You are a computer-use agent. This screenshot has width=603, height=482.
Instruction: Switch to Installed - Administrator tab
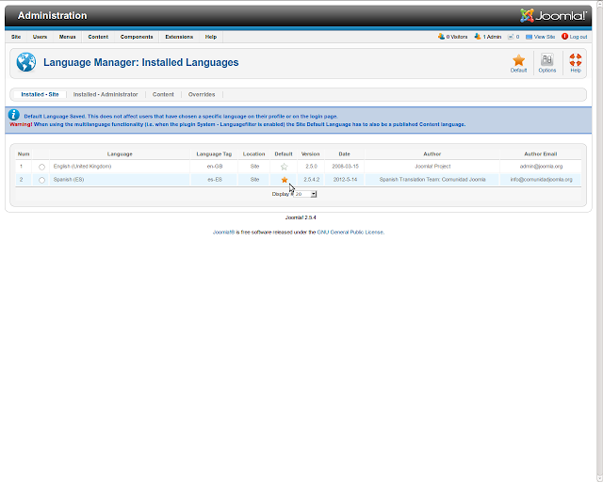(106, 94)
